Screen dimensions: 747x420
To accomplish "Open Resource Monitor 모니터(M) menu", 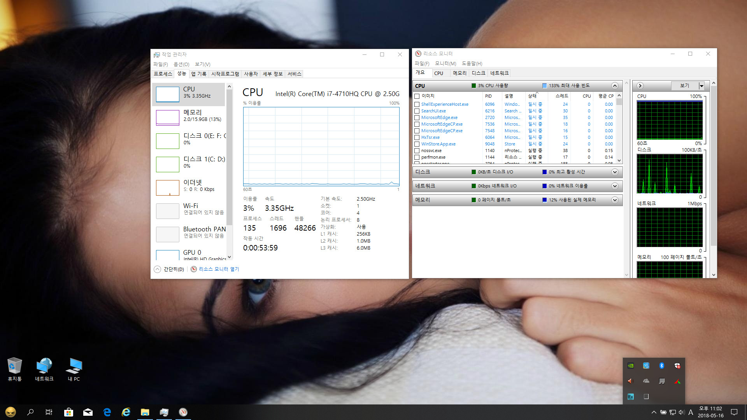I will (x=445, y=63).
